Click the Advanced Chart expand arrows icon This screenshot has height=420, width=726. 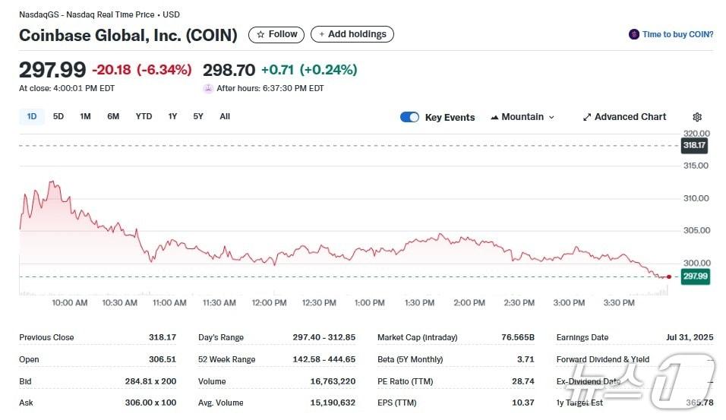(x=586, y=117)
